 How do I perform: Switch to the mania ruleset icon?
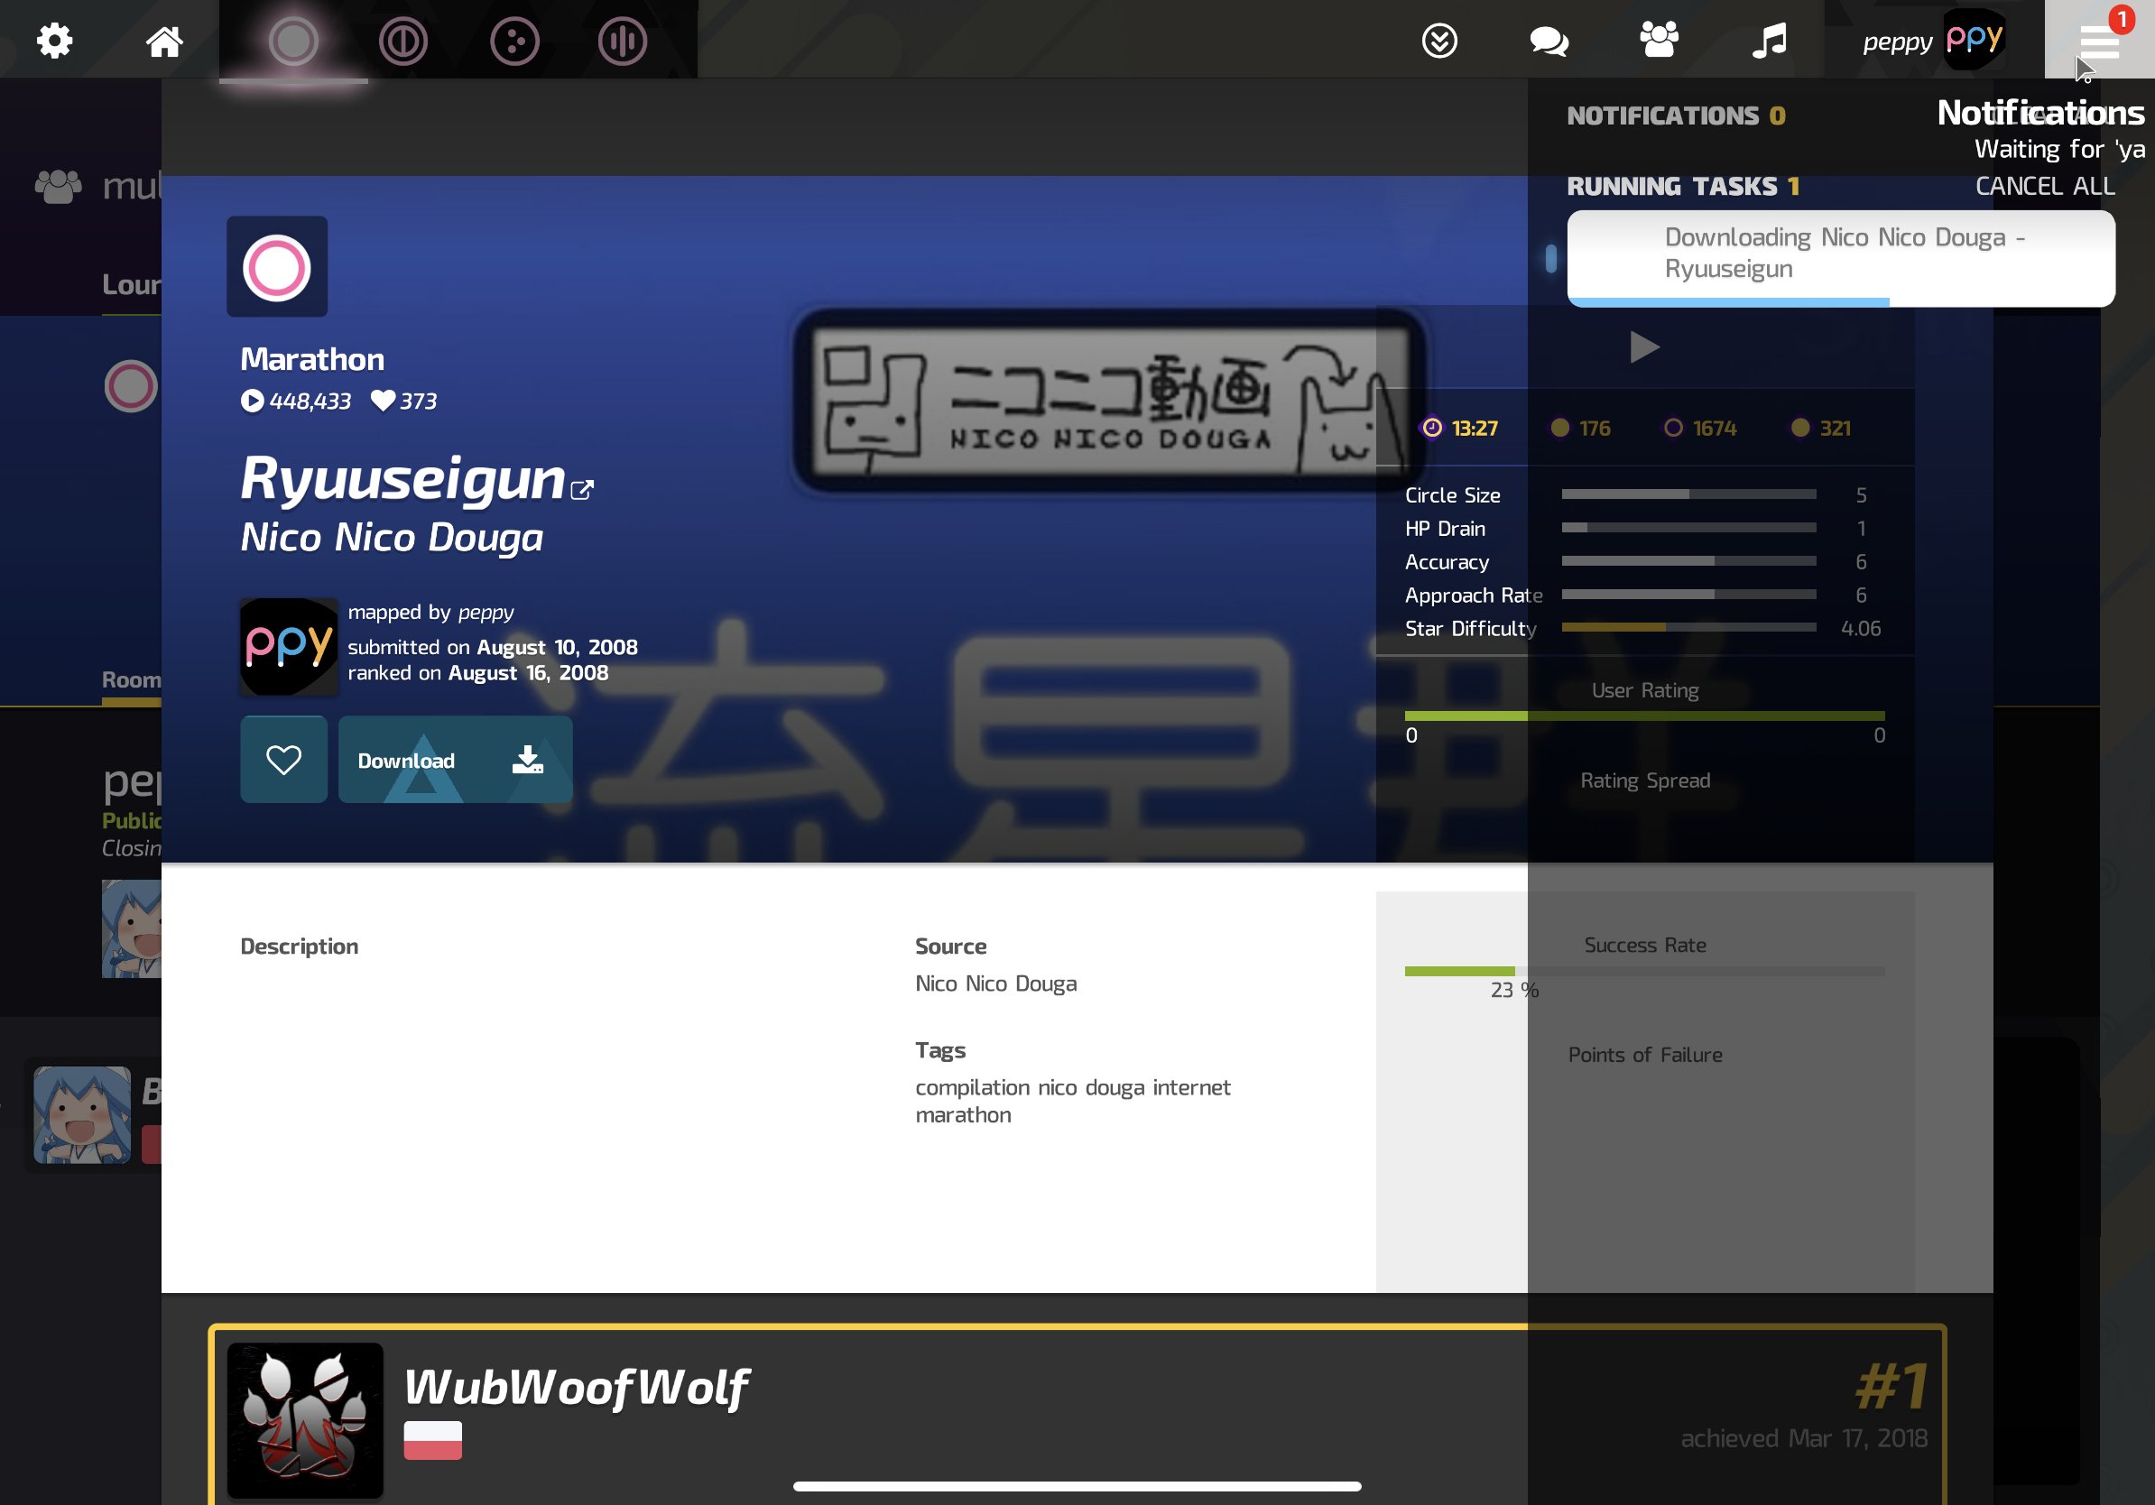[623, 41]
